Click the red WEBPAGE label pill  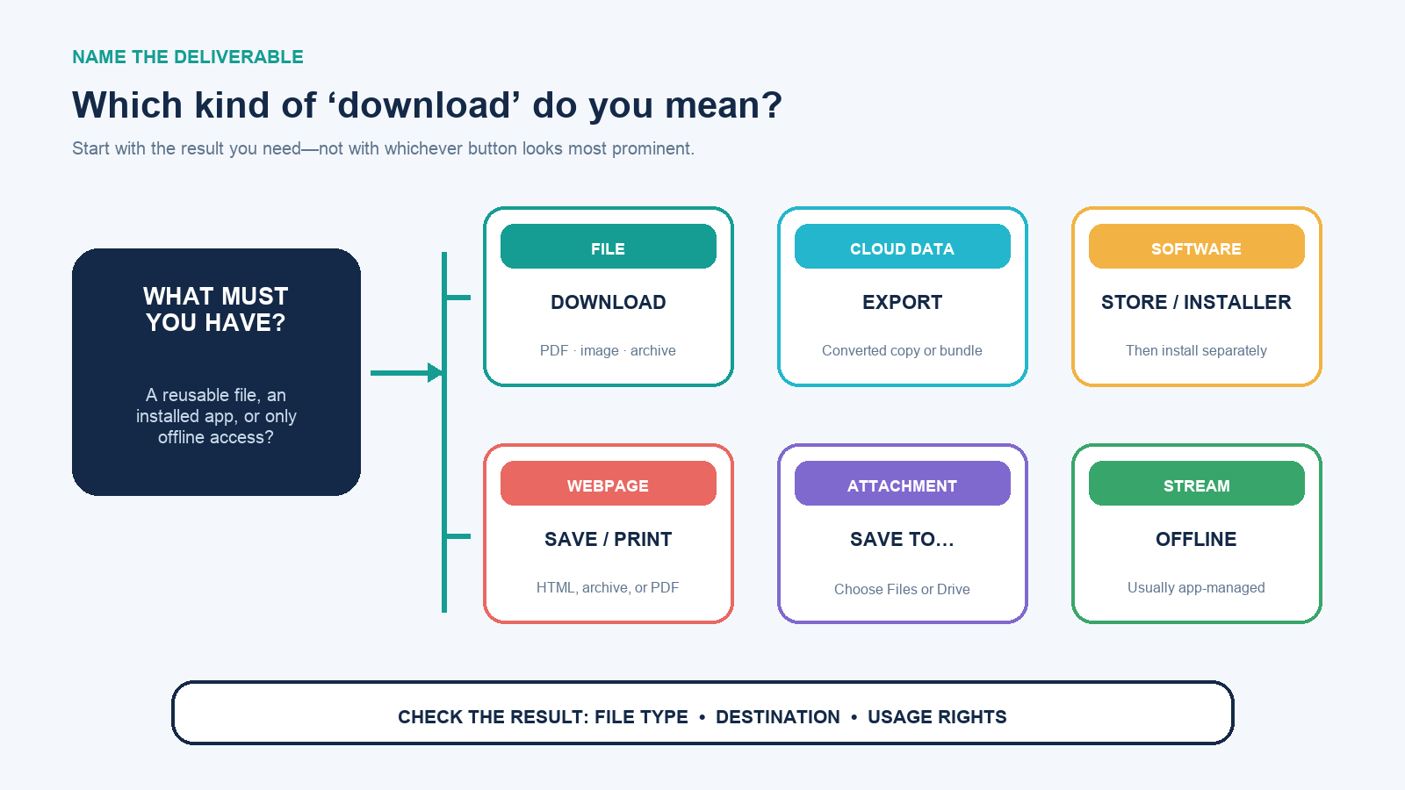609,484
